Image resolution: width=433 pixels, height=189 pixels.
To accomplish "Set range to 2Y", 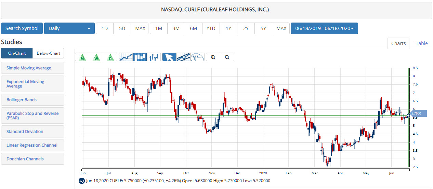I will click(246, 28).
